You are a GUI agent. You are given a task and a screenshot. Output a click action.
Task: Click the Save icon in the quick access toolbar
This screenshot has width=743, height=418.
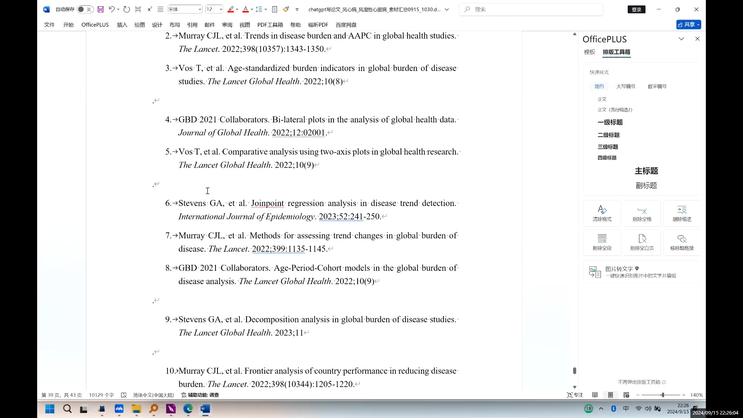101,9
